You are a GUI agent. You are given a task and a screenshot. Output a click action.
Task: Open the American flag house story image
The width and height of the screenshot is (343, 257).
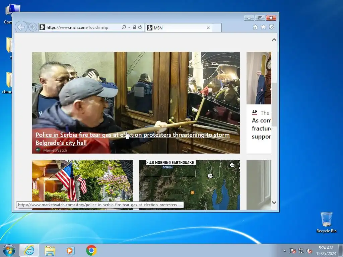82,185
